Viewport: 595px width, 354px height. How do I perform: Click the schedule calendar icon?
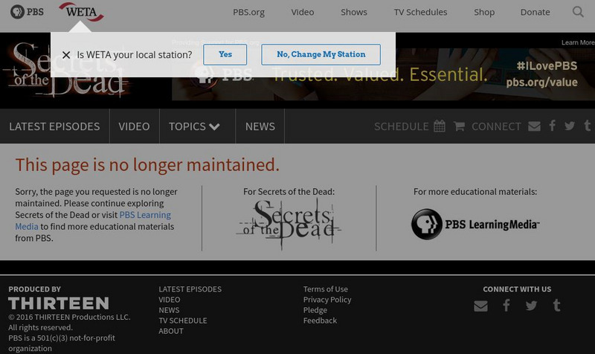pos(440,126)
